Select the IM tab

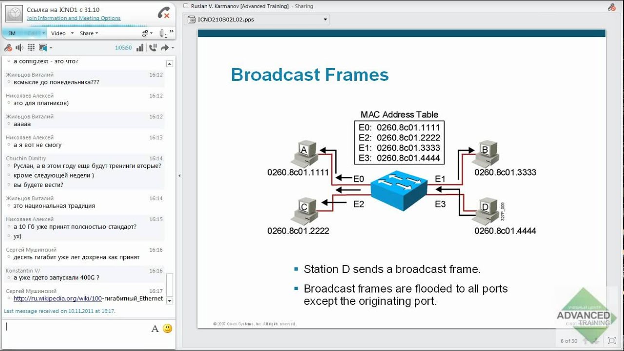pos(12,33)
